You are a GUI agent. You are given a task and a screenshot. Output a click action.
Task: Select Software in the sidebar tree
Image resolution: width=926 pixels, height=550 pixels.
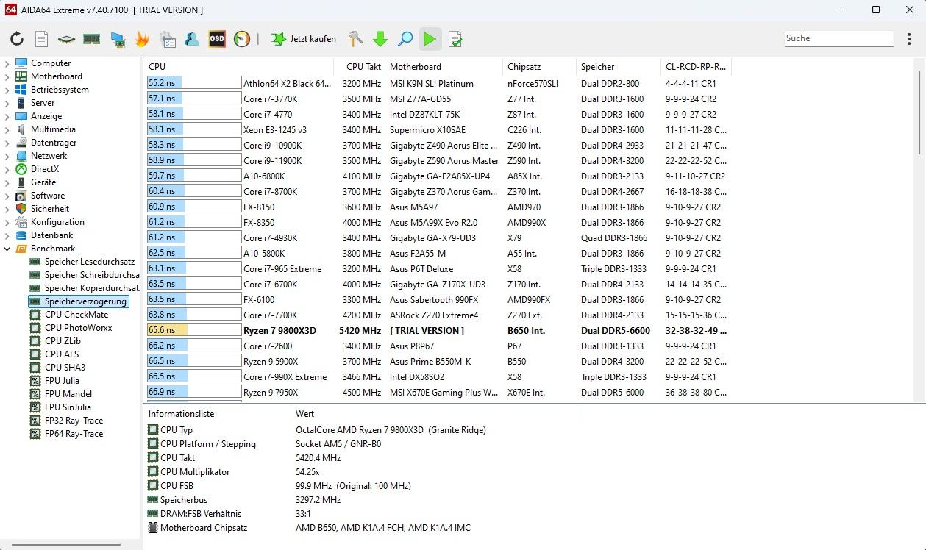coord(47,196)
